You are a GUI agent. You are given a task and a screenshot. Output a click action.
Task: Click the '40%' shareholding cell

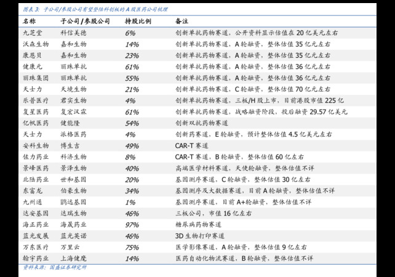[x=132, y=169]
